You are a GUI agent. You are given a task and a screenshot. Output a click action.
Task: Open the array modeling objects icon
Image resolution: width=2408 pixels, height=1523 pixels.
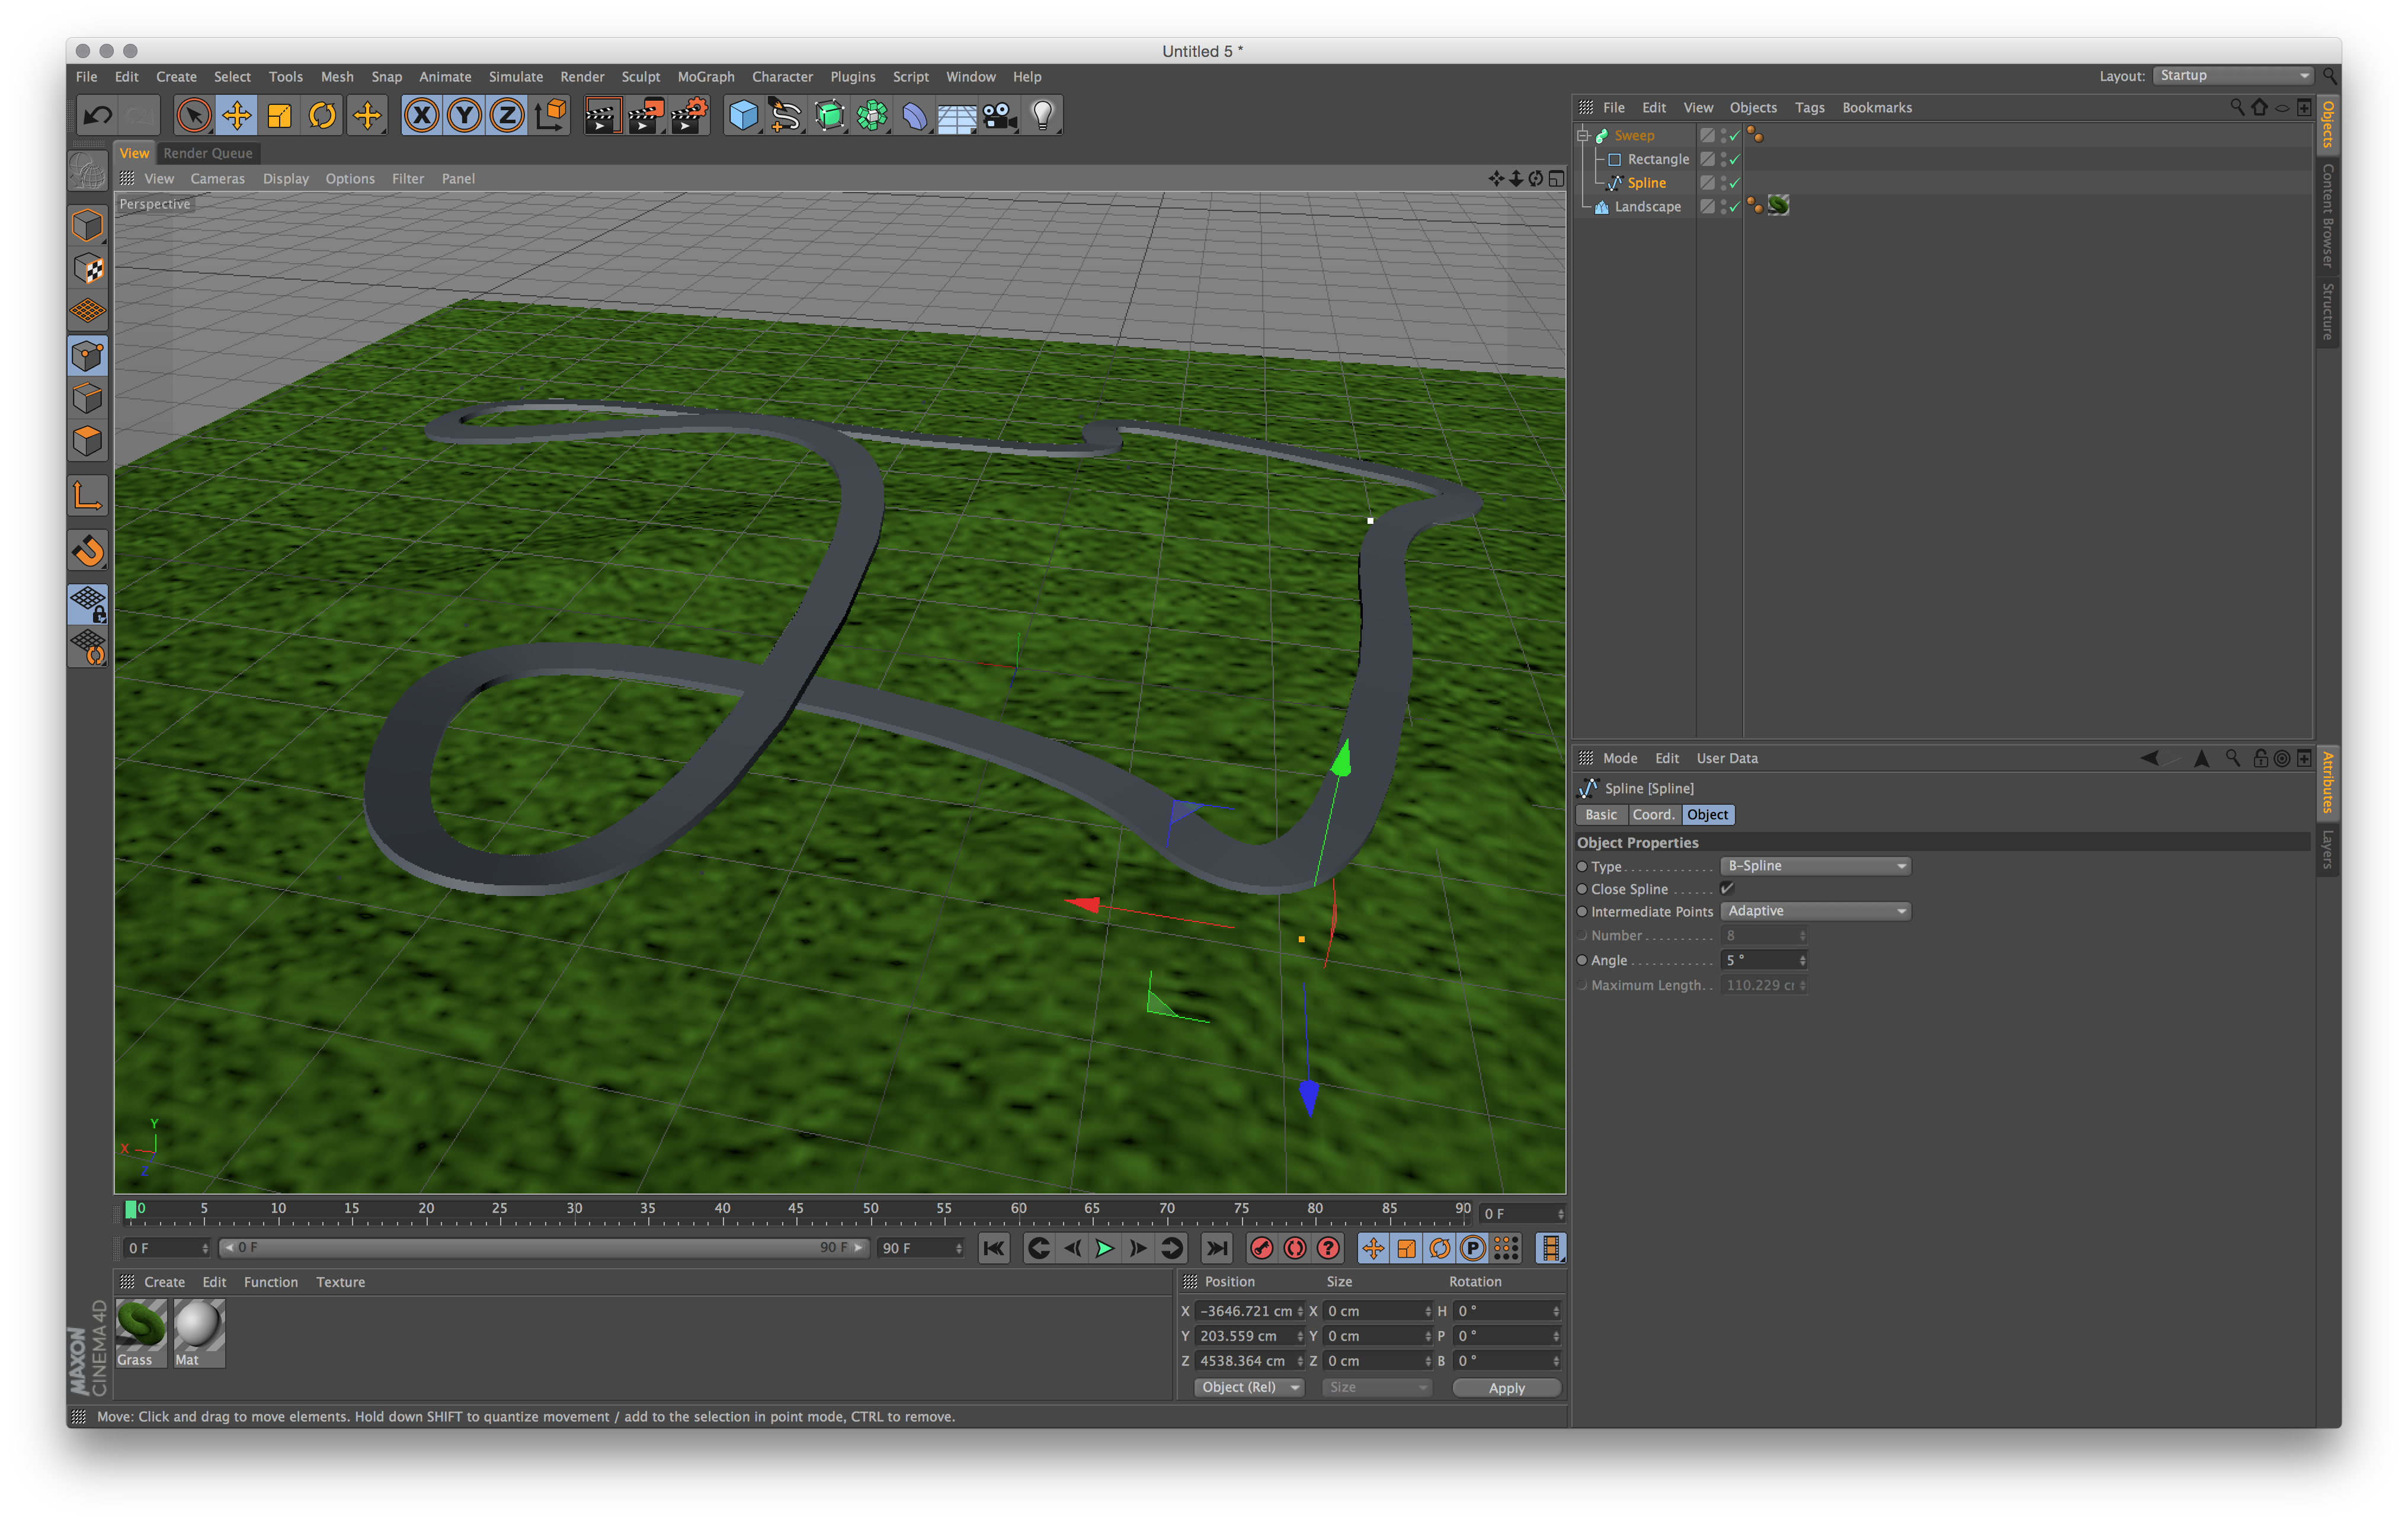point(872,116)
